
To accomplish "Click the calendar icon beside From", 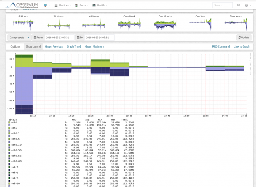I will coord(35,37).
